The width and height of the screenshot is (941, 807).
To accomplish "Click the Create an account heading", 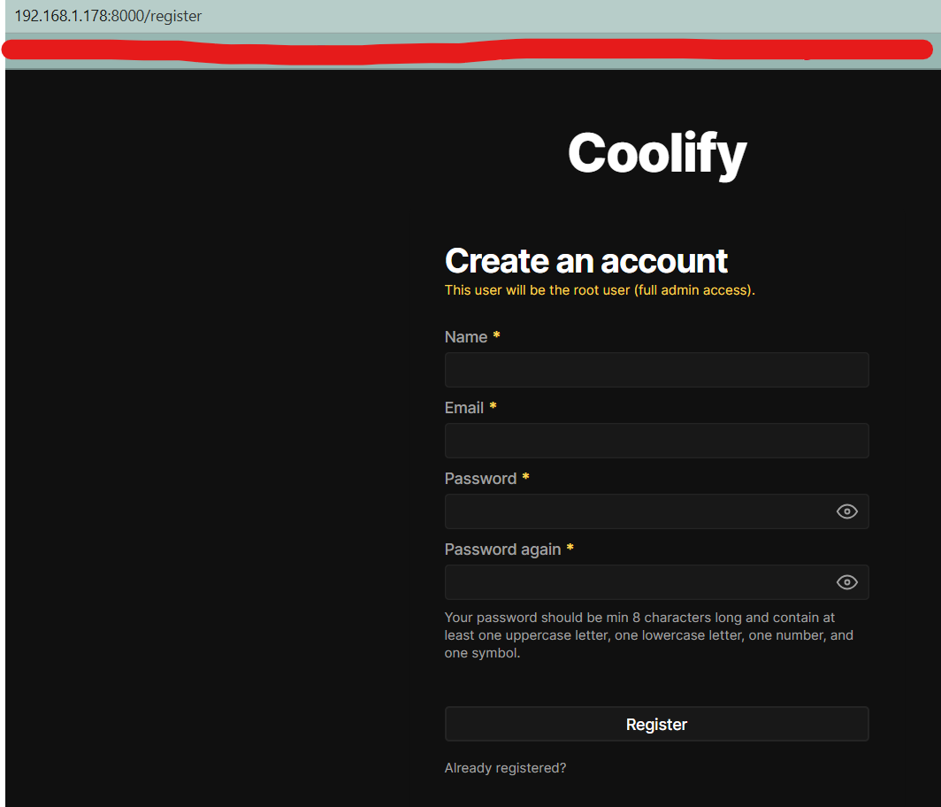I will [585, 261].
